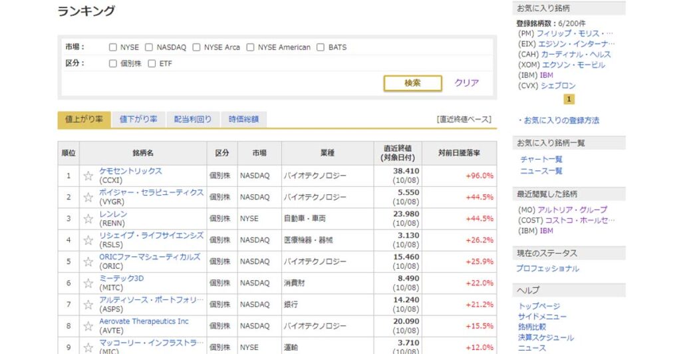Viewport: 681px width, 354px height.
Task: Open 決算スケジュール help link
Action: click(x=546, y=337)
